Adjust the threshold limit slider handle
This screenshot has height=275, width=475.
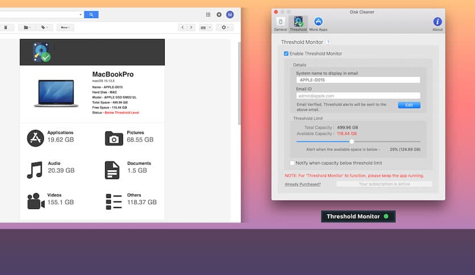pos(351,141)
